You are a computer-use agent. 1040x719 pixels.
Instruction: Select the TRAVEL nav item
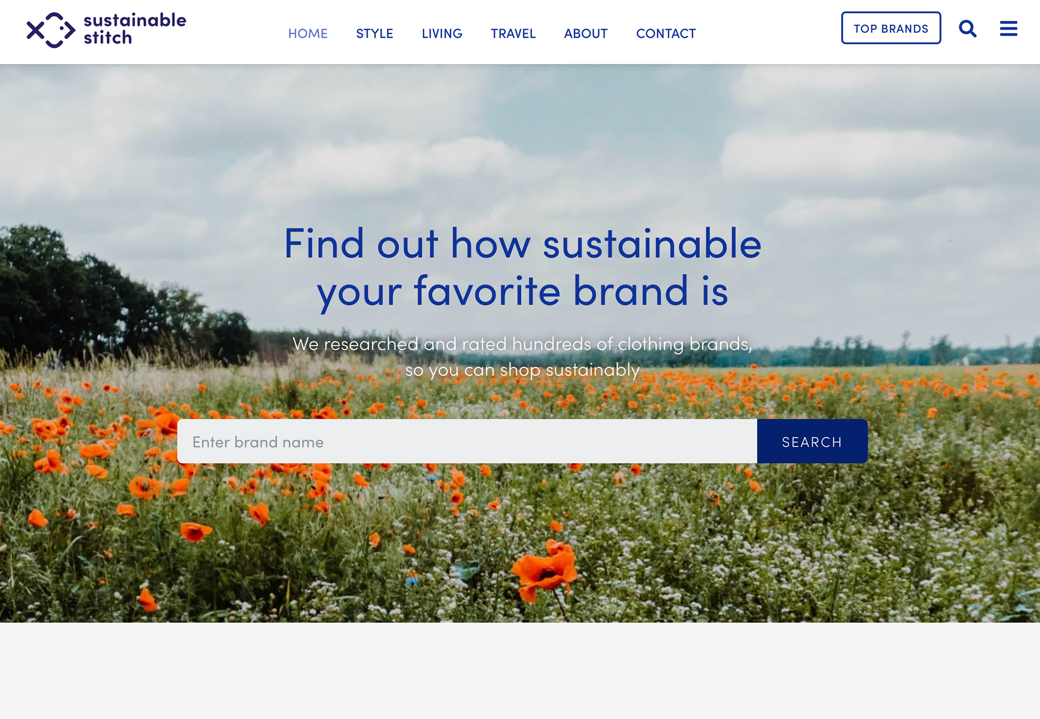coord(513,33)
